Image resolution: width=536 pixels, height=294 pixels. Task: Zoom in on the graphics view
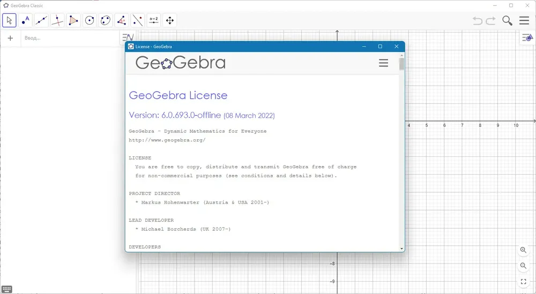coord(523,250)
